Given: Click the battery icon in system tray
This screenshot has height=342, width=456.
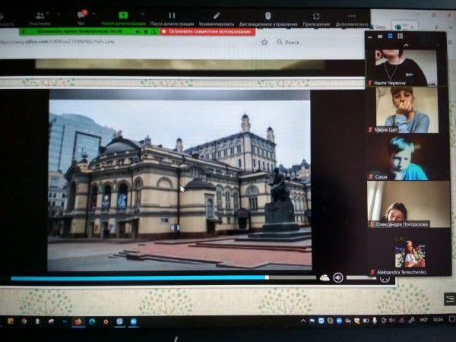Looking at the screenshot, I should tap(366, 321).
